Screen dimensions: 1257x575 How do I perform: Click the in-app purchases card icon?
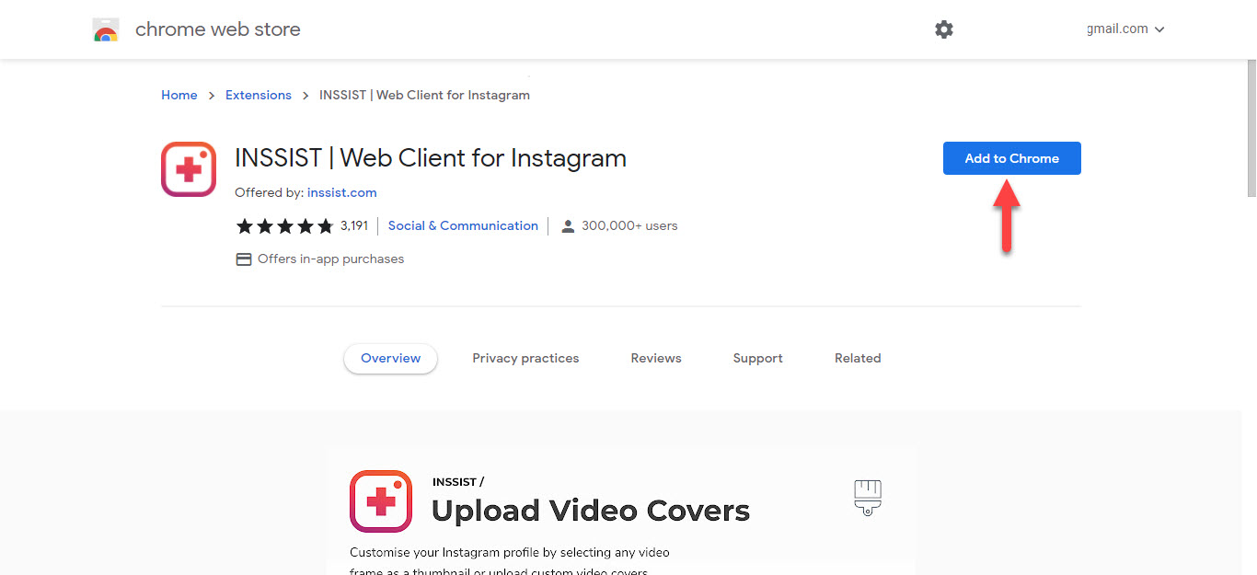coord(244,259)
